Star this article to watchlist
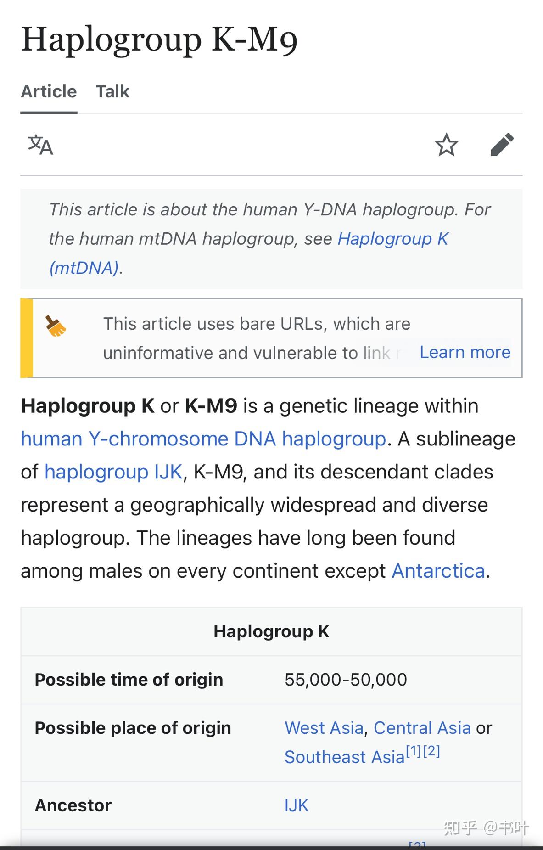The width and height of the screenshot is (543, 850). click(x=446, y=145)
